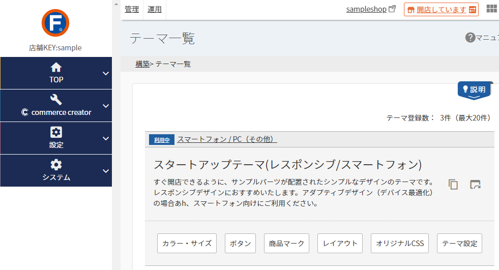The image size is (499, 270).
Task: Click the theme preview refresh icon
Action: [475, 185]
